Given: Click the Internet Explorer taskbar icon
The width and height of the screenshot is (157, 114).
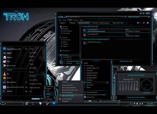Looking at the screenshot, I should click(x=27, y=104).
